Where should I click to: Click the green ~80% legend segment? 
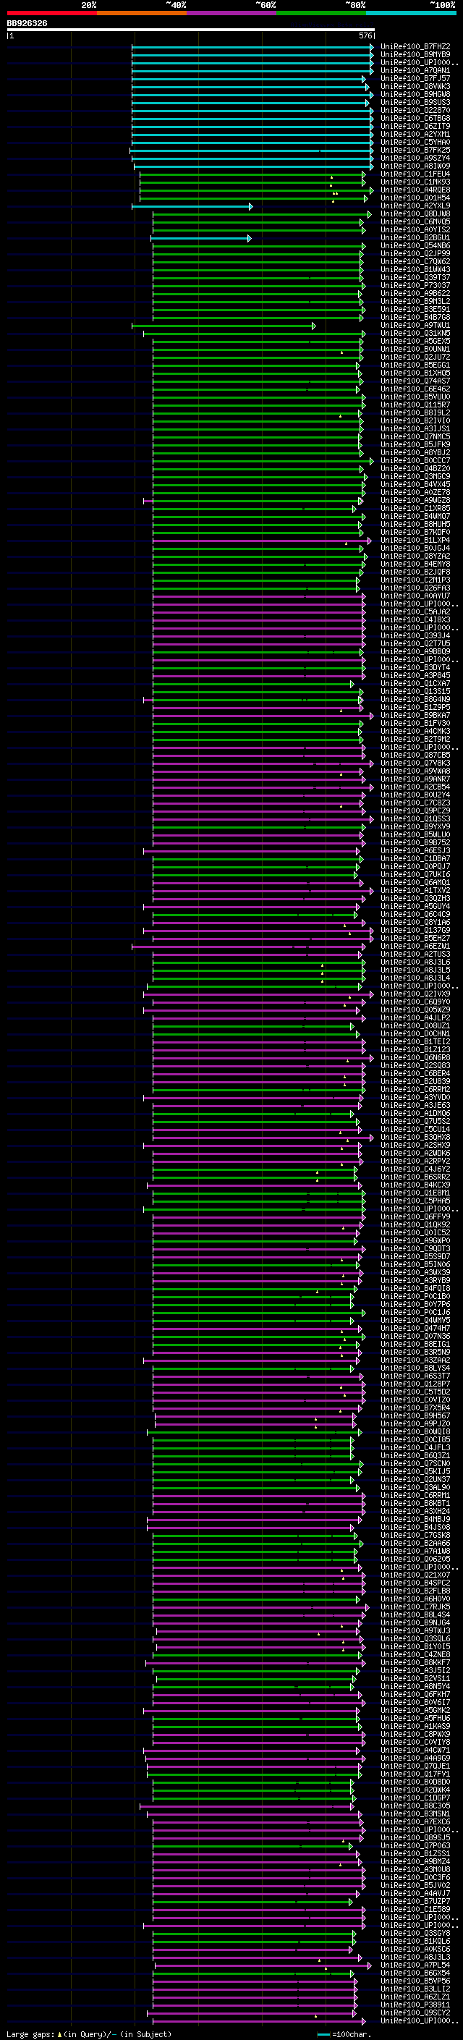point(320,13)
